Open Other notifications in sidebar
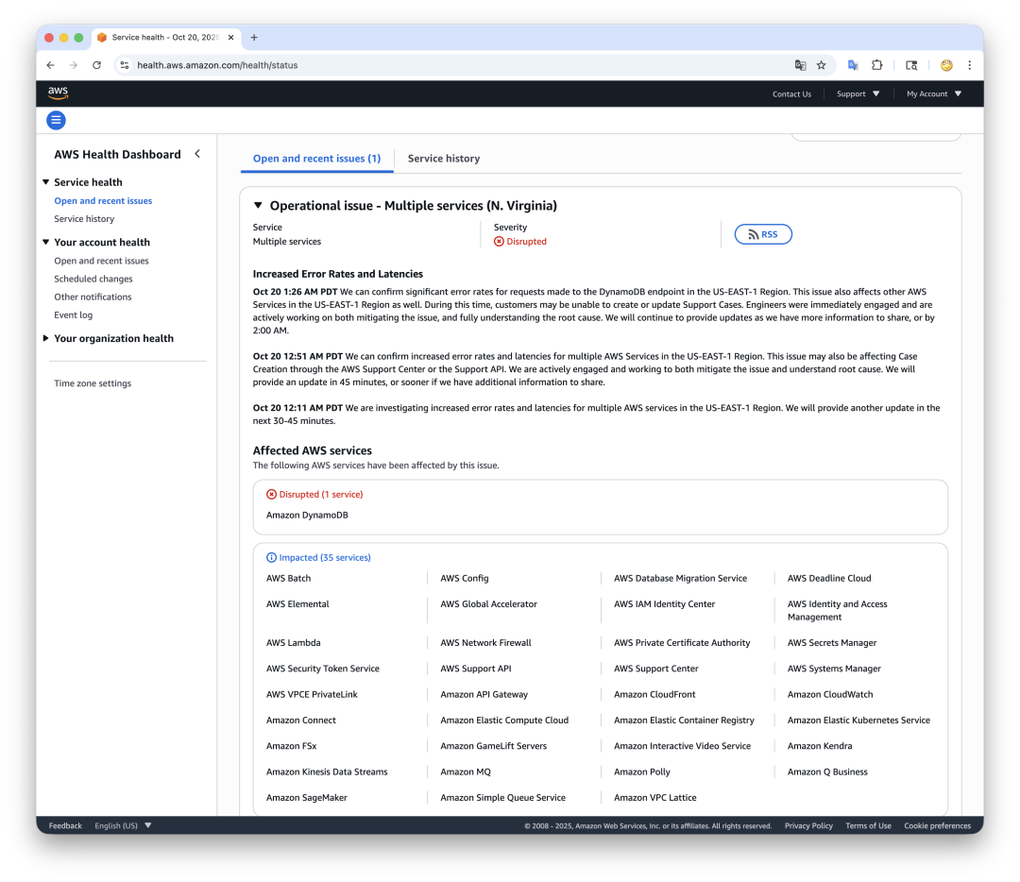 pos(93,297)
